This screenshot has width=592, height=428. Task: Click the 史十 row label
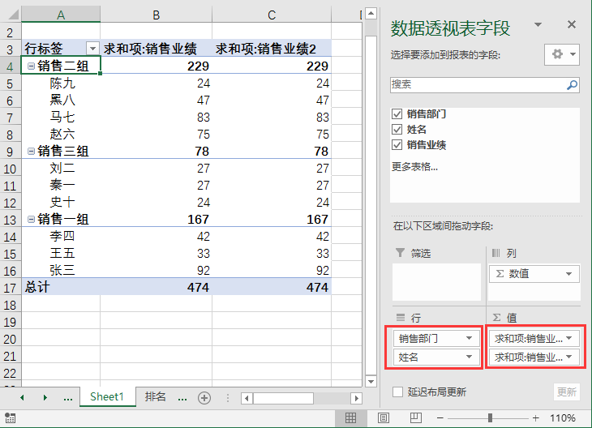point(62,202)
